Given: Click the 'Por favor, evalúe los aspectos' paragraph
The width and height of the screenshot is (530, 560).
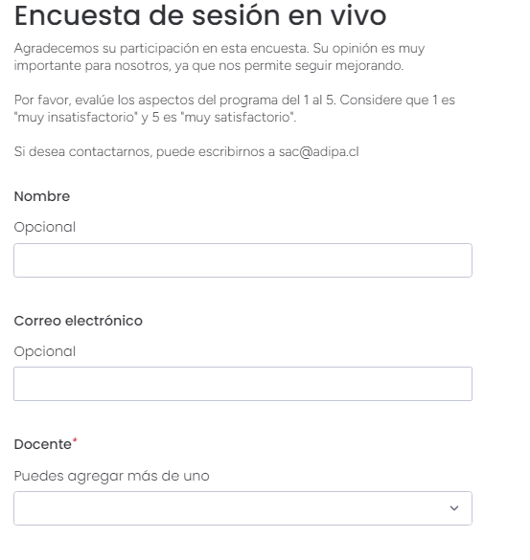Looking at the screenshot, I should coord(234,108).
